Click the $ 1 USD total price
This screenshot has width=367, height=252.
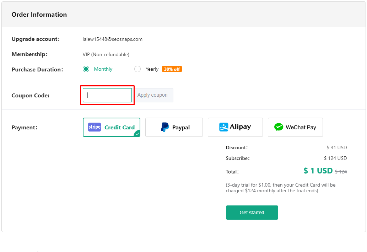318,171
